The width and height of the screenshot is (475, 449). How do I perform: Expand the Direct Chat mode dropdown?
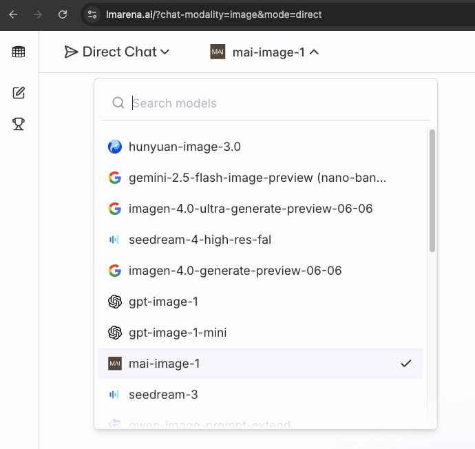coord(117,52)
